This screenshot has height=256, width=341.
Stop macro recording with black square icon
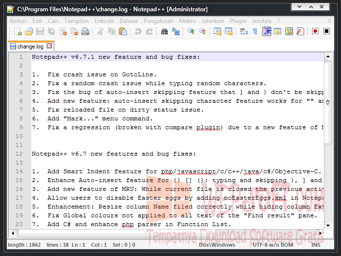pos(326,31)
